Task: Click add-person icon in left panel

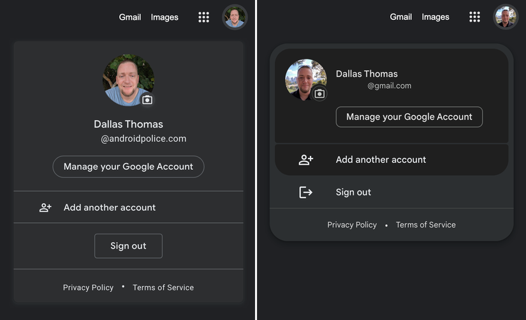Action: [x=45, y=208]
